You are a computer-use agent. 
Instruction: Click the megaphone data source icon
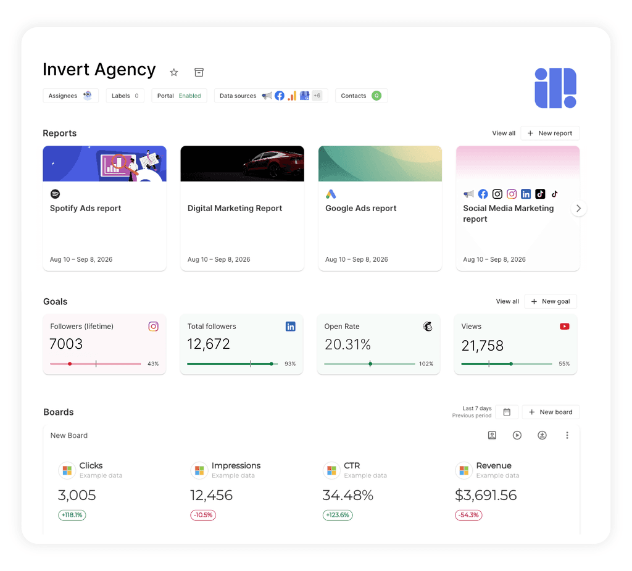click(267, 96)
